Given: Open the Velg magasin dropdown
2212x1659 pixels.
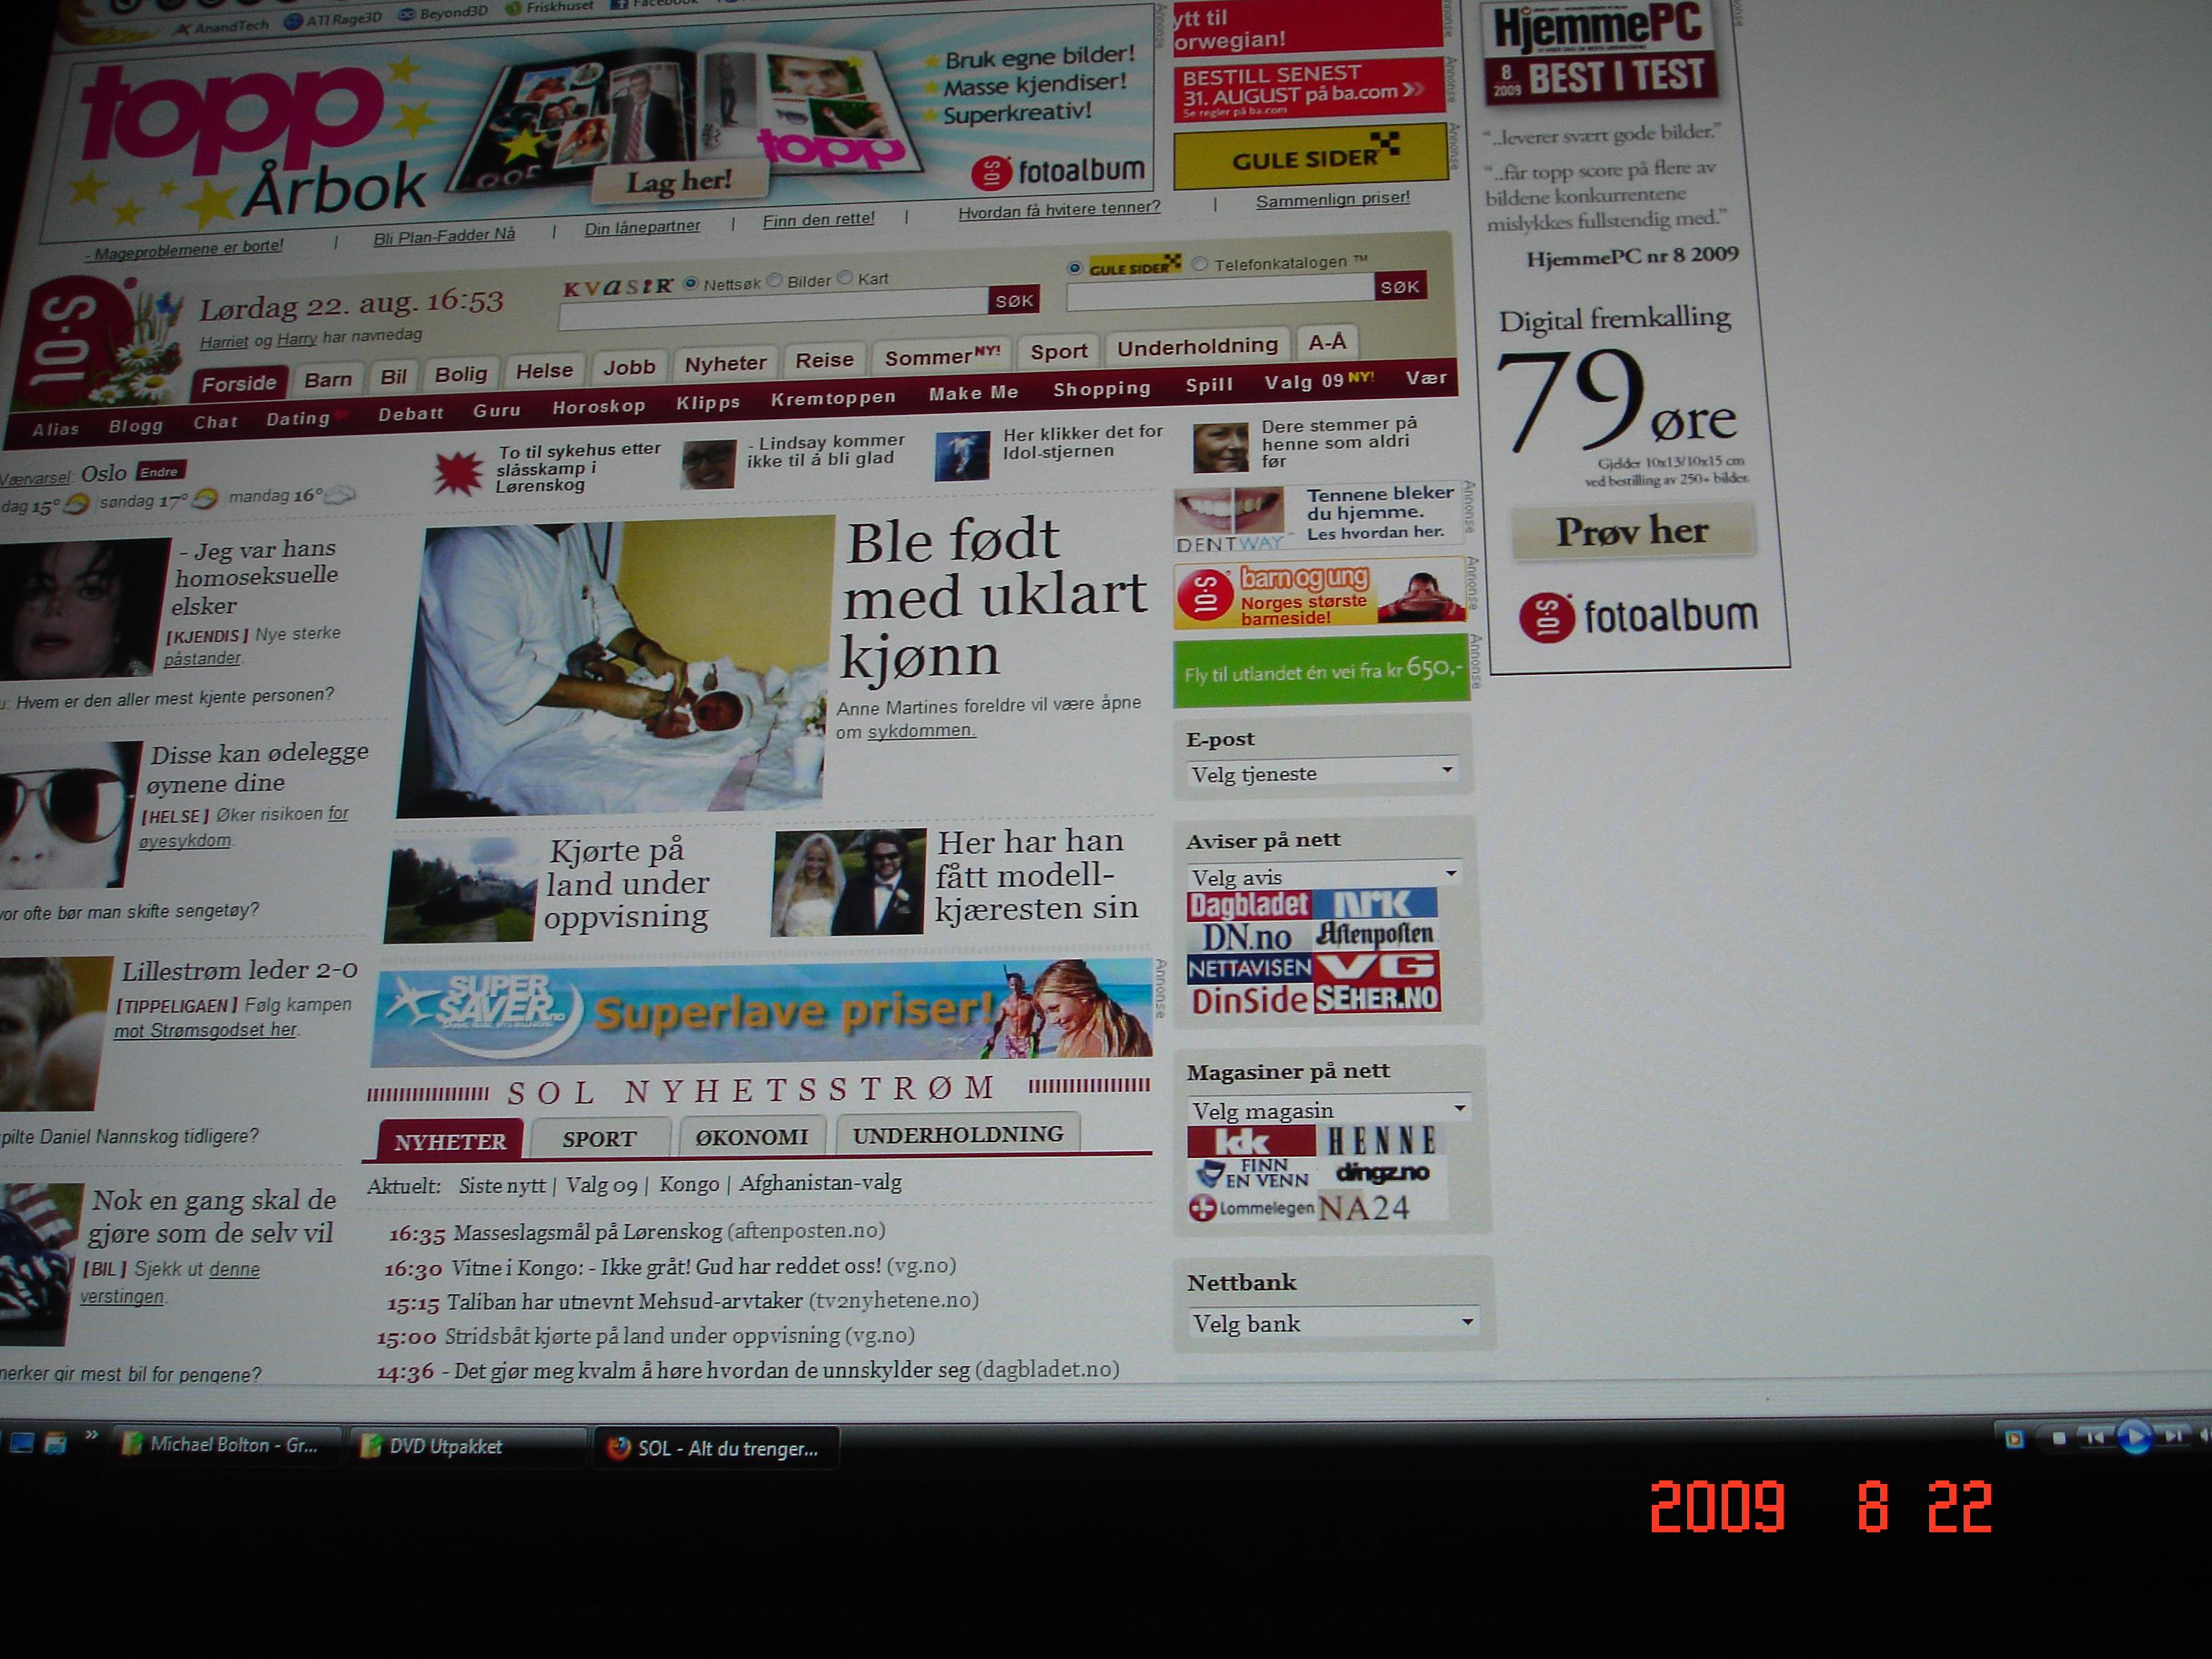Looking at the screenshot, I should (1329, 1109).
